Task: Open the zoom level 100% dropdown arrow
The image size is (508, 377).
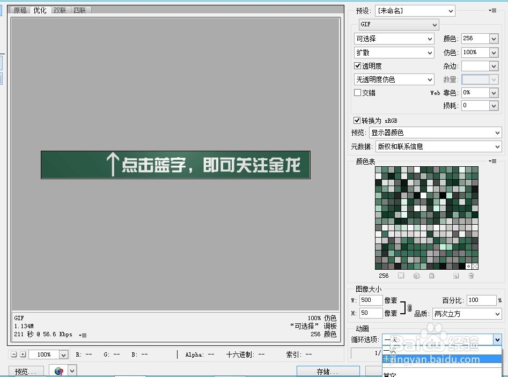Action: [x=64, y=354]
